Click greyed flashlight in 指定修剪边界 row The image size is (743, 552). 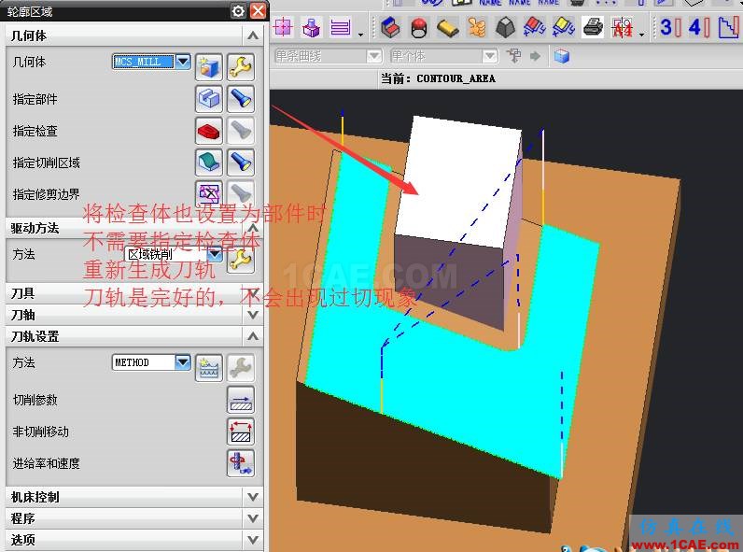pyautogui.click(x=241, y=192)
